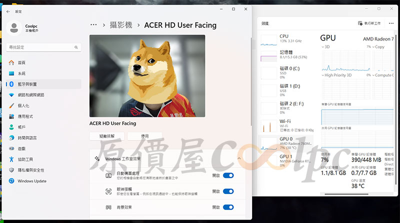
Task: Click the search magnifier icon in Settings
Action: pos(76,47)
